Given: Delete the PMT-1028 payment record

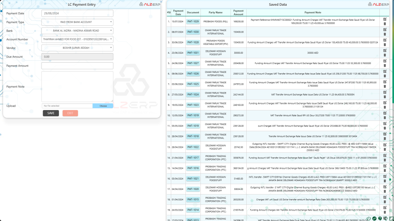Looking at the screenshot, I should click(385, 45).
